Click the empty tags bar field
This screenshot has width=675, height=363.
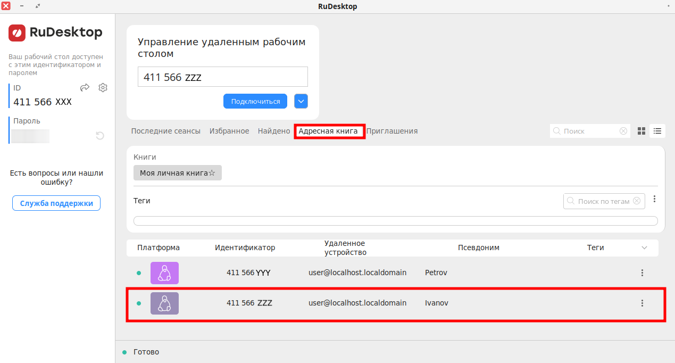click(x=395, y=221)
